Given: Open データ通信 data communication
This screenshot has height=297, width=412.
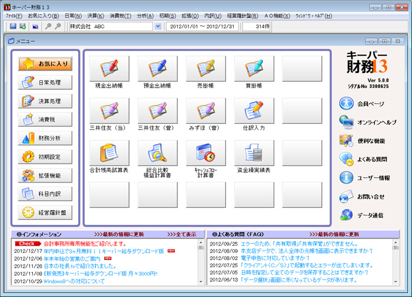Looking at the screenshot, I should (x=361, y=215).
